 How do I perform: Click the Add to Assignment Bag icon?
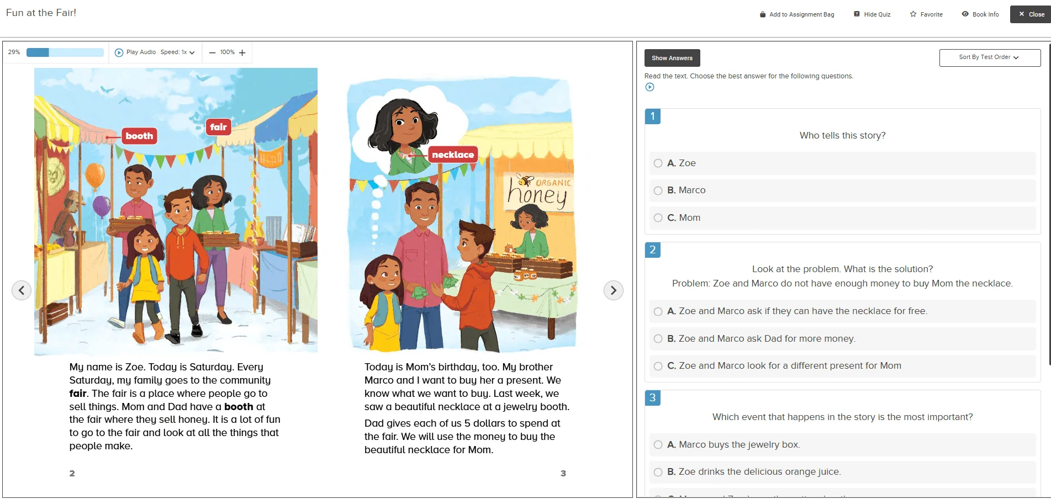(763, 14)
